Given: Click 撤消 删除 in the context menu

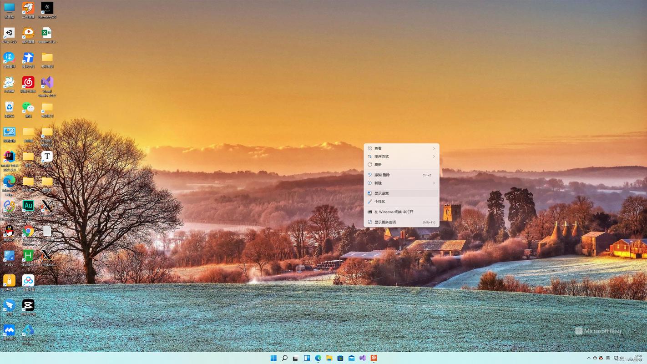Looking at the screenshot, I should point(401,175).
